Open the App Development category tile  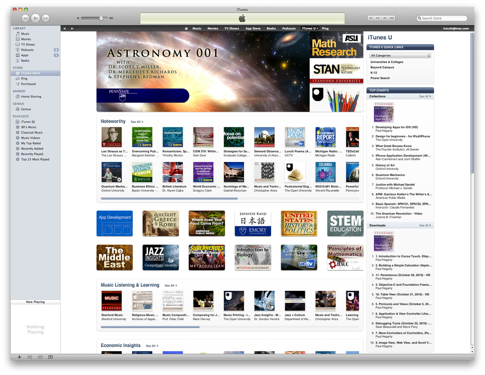point(114,222)
